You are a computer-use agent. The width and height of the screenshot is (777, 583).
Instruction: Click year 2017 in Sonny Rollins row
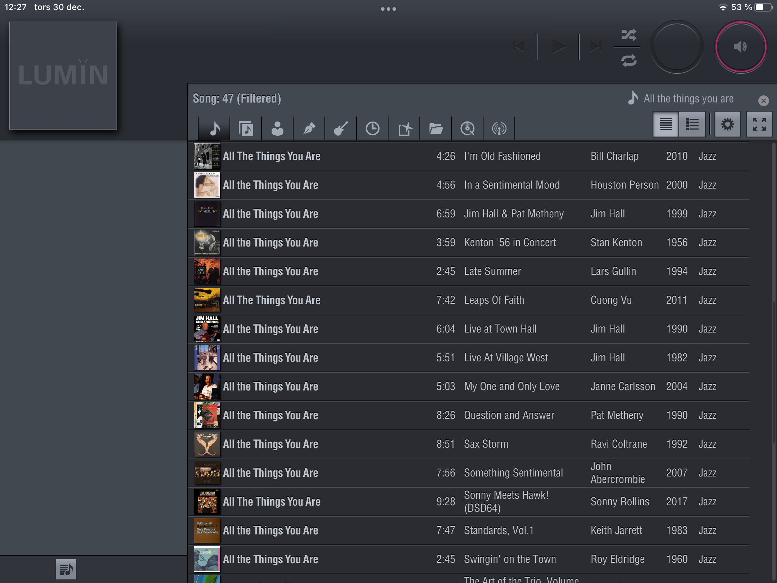(677, 502)
